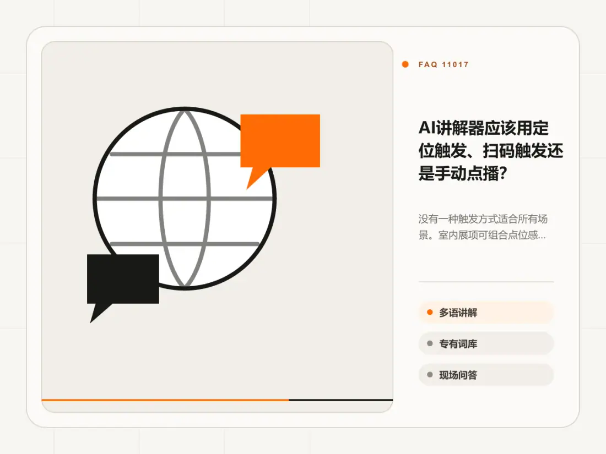Image resolution: width=606 pixels, height=454 pixels.
Task: Open the headline AI讲解器应该用定位触发
Action: [490, 151]
